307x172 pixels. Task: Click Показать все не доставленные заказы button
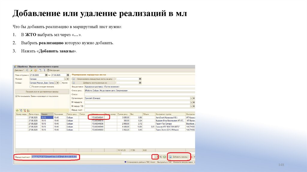(x=42, y=92)
